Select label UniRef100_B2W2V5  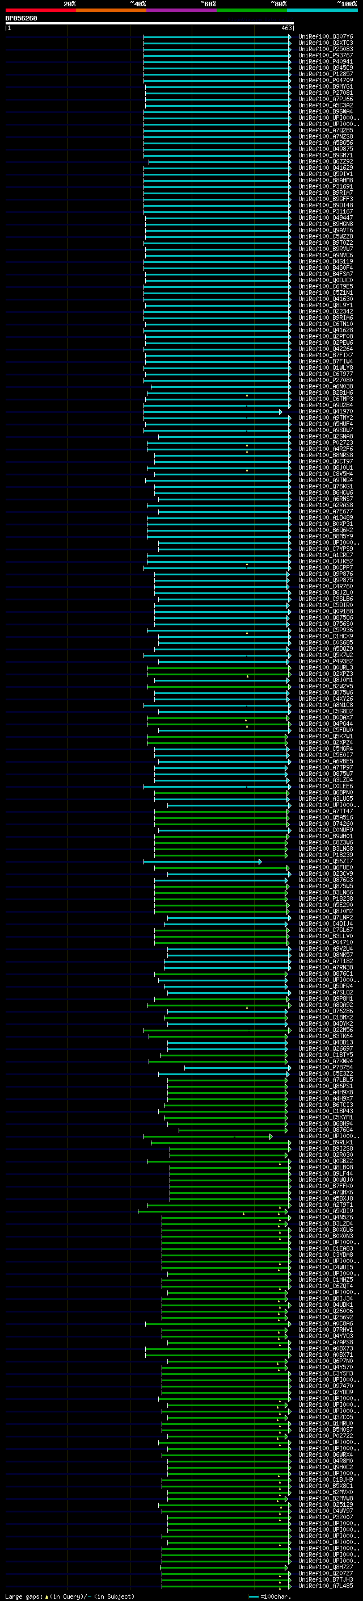[x=326, y=686]
